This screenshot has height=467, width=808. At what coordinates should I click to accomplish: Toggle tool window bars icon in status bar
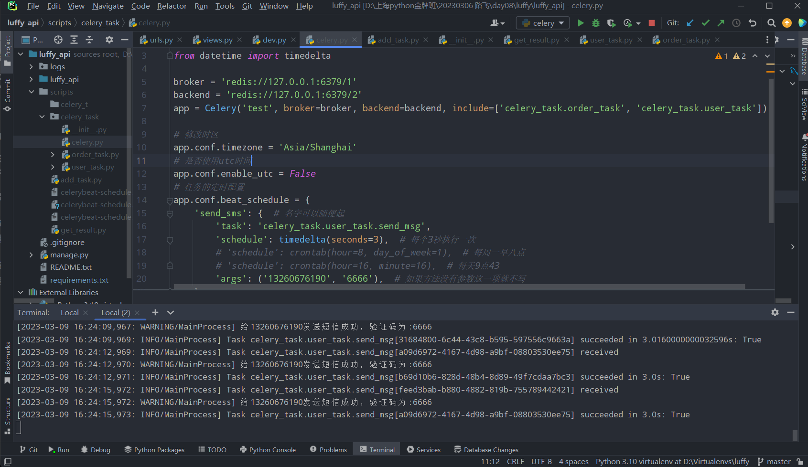(x=8, y=462)
